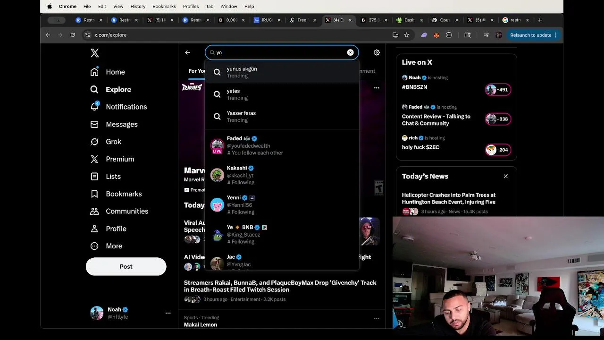Screen dimensions: 604x340
Task: Bookmark this page with star icon
Action: coord(406,35)
